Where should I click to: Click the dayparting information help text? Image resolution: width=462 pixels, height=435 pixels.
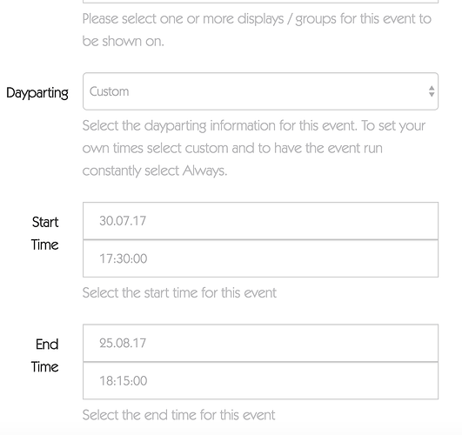tap(254, 148)
